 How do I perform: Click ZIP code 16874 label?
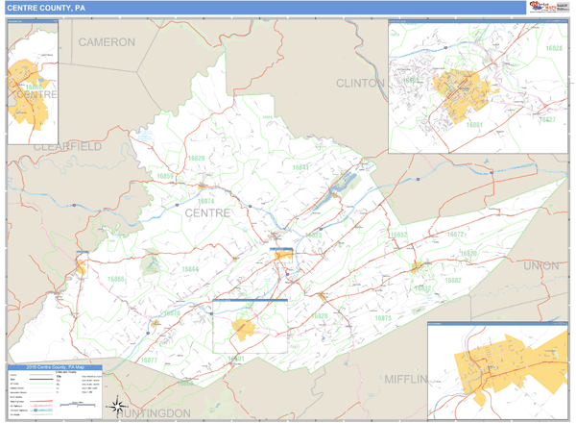pos(205,201)
